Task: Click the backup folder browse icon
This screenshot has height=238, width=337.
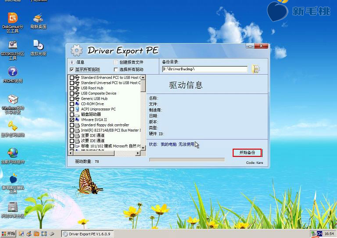Action: (256, 69)
